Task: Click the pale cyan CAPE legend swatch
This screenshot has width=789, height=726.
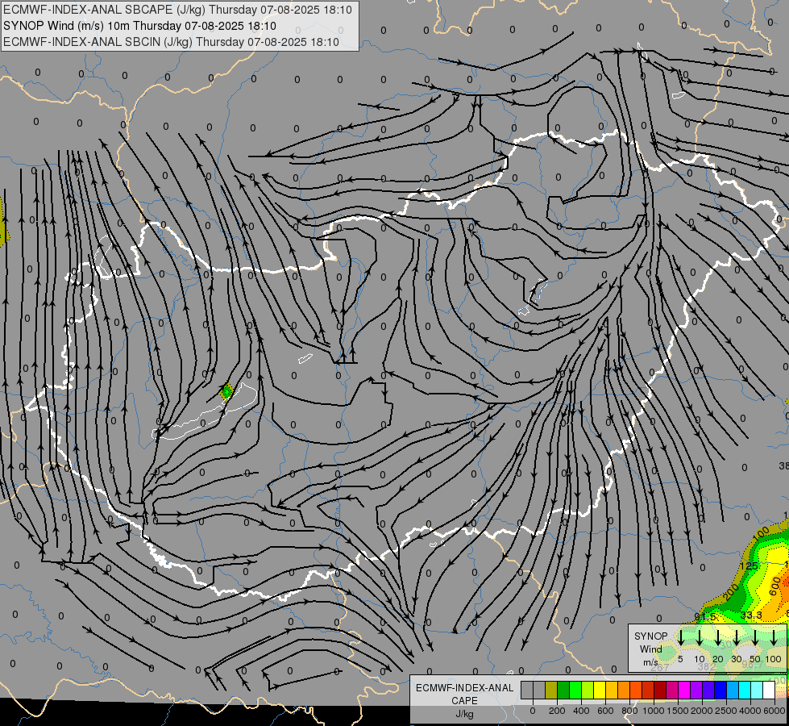Action: (x=756, y=690)
